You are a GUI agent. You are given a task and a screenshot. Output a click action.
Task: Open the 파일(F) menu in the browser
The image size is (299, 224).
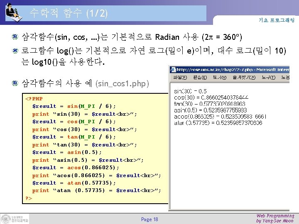coord(180,77)
